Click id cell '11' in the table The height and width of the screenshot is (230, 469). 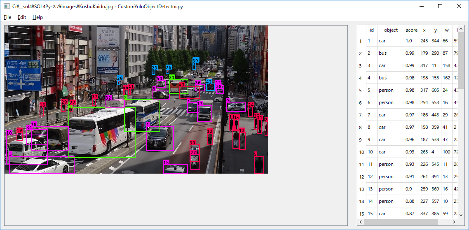coord(371,164)
